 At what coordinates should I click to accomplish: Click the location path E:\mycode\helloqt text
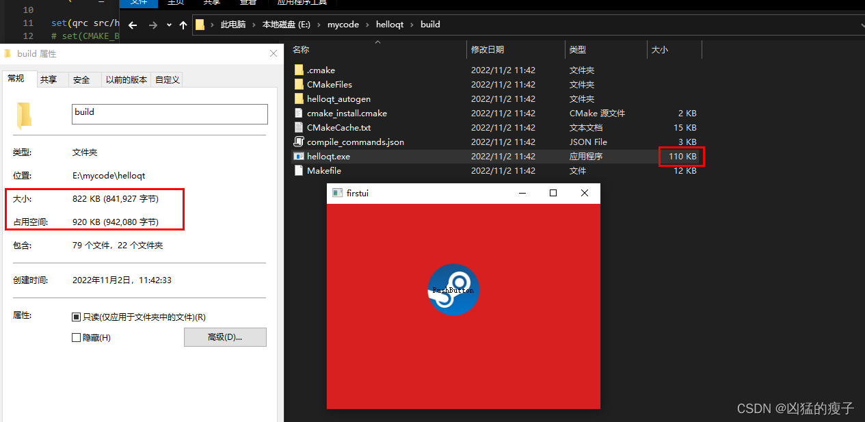pos(109,176)
